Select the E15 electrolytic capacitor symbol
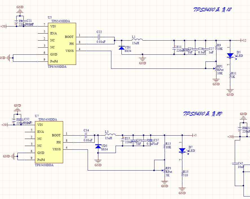 click(x=122, y=139)
